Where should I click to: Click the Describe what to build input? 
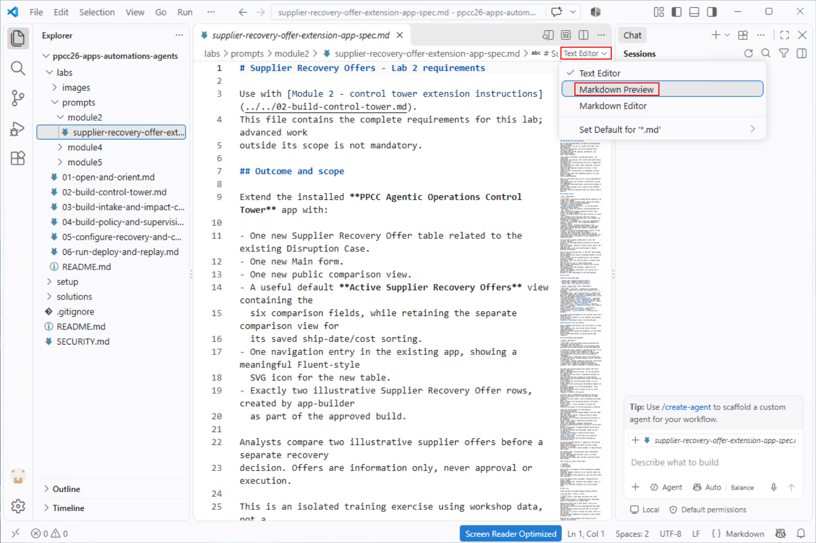point(713,462)
